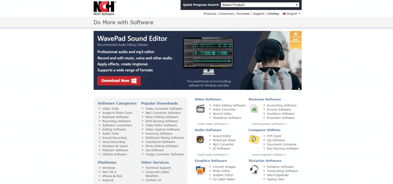Screen dimensions: 393x184
Task: Click the Video Software clapperboard icon
Action: pos(200,109)
